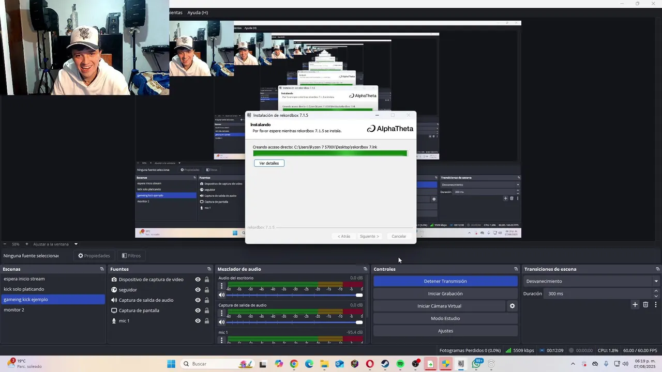This screenshot has height=372, width=662.
Task: Open mic 1 mixer three-dot options
Action: pos(222,340)
